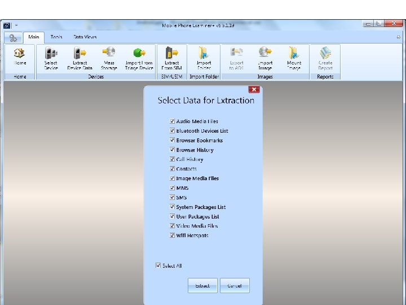
Task: Click the Devices group label
Action: (x=96, y=77)
